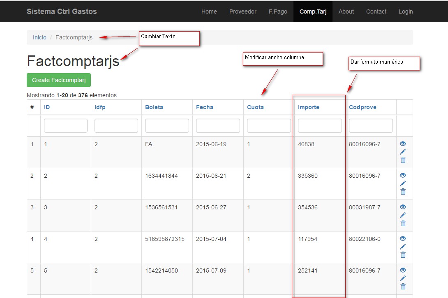Focus the Cuota filter field

point(269,126)
